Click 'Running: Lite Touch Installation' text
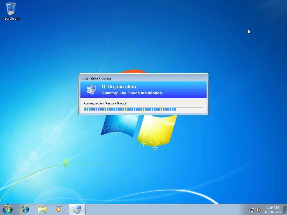Screen dimensions: 287x215 pos(132,93)
